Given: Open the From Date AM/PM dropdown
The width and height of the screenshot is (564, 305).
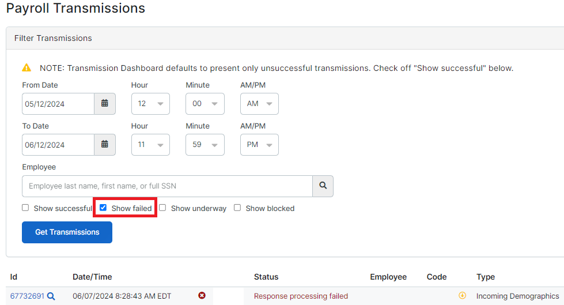Looking at the screenshot, I should (259, 104).
